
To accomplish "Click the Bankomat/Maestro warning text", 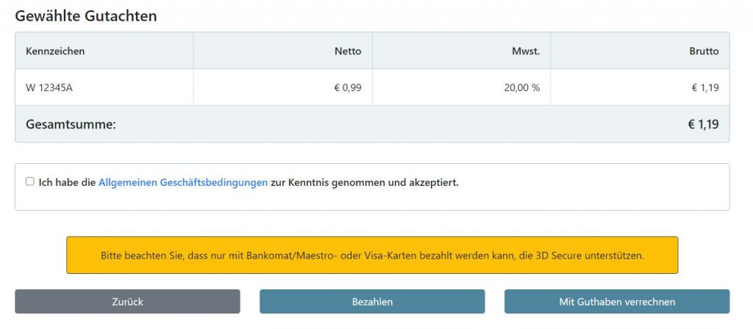I will pos(372,256).
